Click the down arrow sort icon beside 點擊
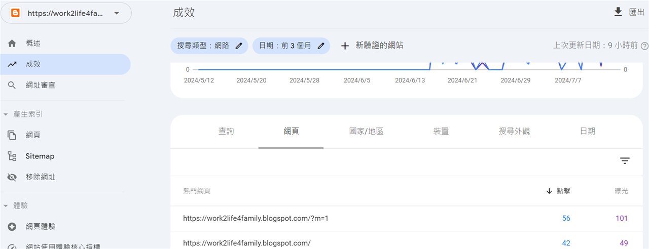649x249 pixels. tap(549, 191)
